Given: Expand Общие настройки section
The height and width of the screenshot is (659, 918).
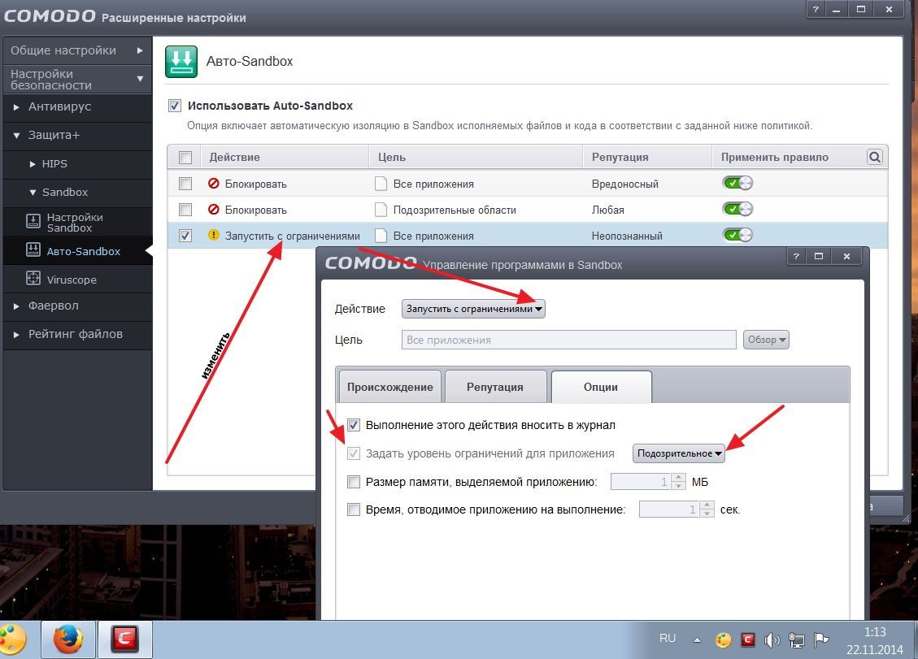Looking at the screenshot, I should 76,50.
